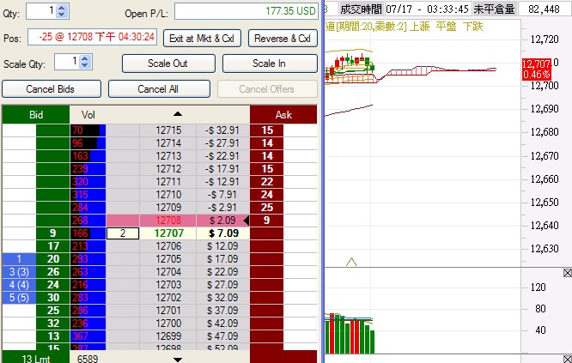Click the green last price 12707 cell

pyautogui.click(x=168, y=233)
